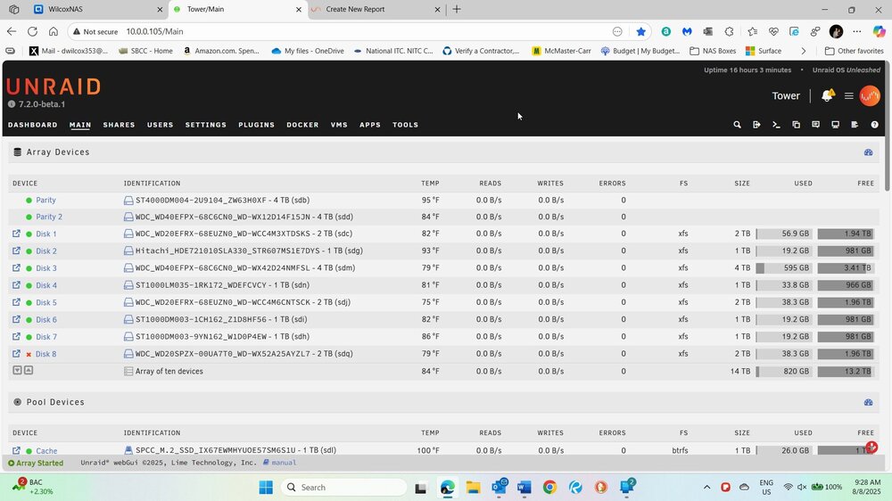
Task: Toggle the green status dot for Disk 6
Action: tap(29, 320)
